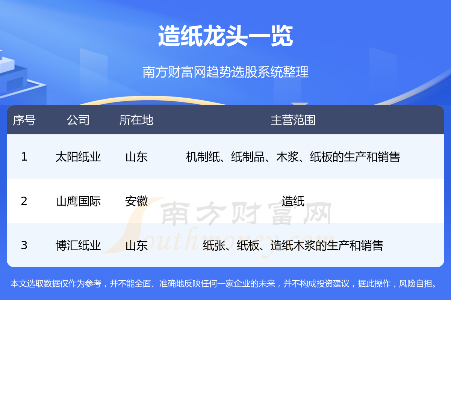Click the disclaimer text at the bottom

click(225, 284)
